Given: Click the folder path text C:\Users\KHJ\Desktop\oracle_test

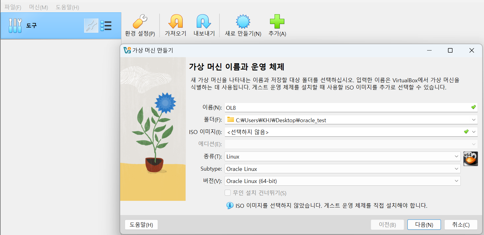Looking at the screenshot, I should click(281, 120).
